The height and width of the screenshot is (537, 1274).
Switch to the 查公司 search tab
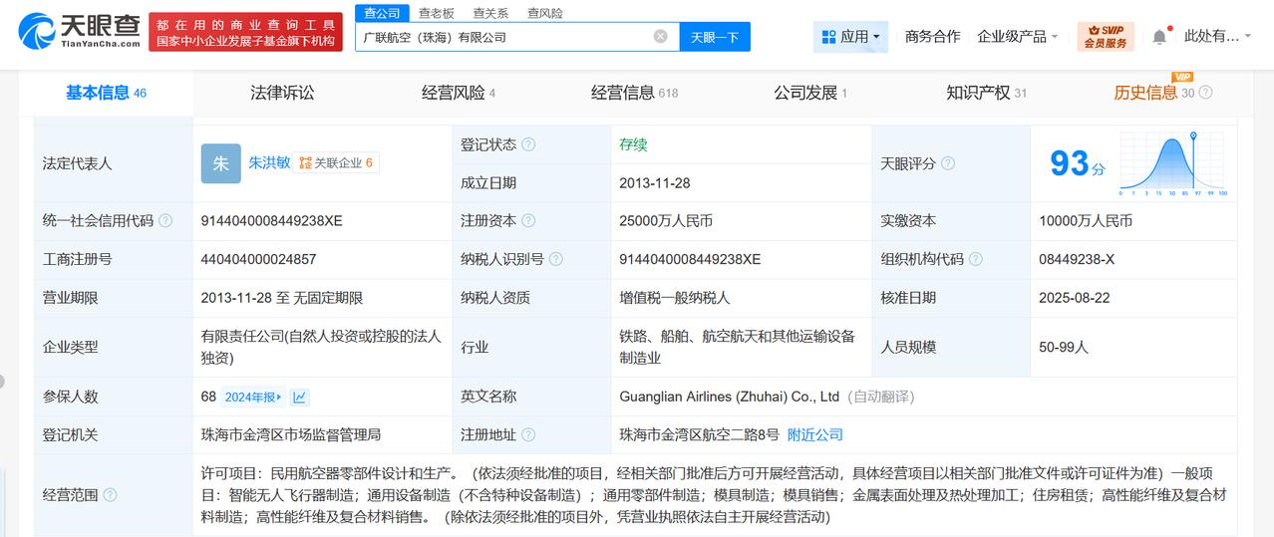tap(382, 13)
